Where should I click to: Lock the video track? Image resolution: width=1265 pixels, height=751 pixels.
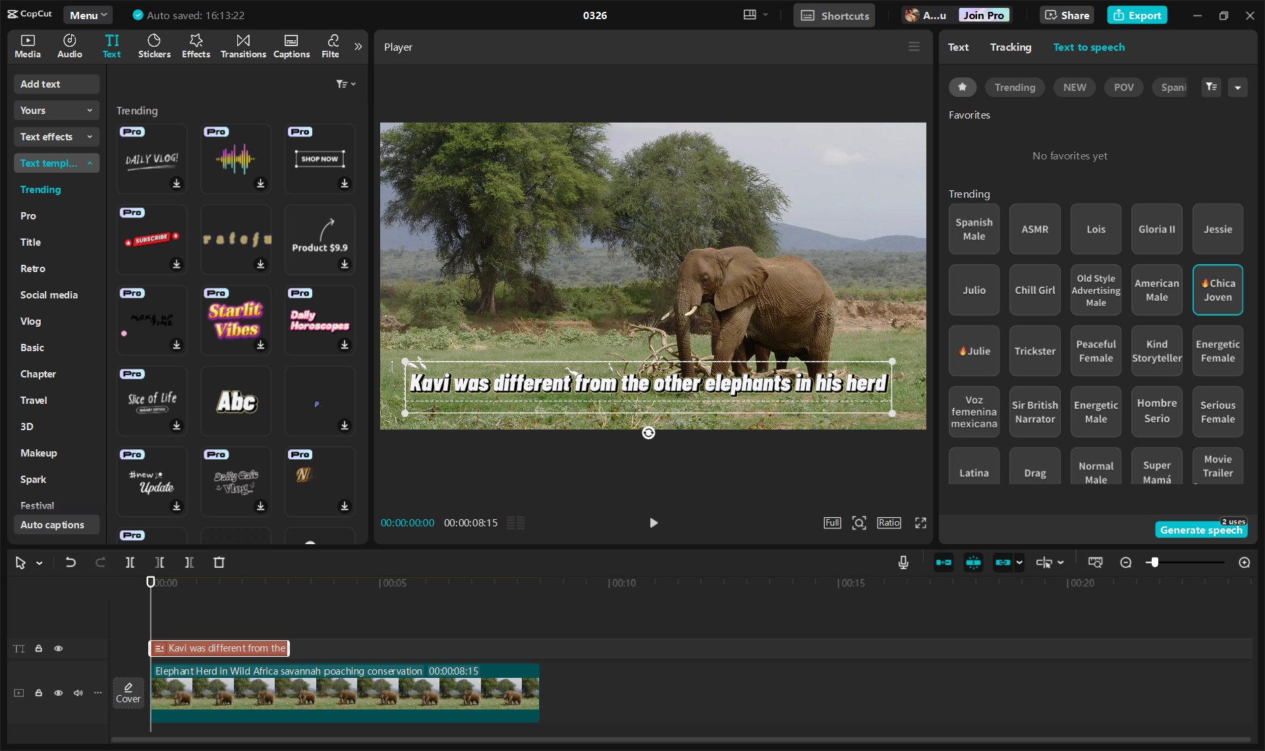click(x=38, y=693)
